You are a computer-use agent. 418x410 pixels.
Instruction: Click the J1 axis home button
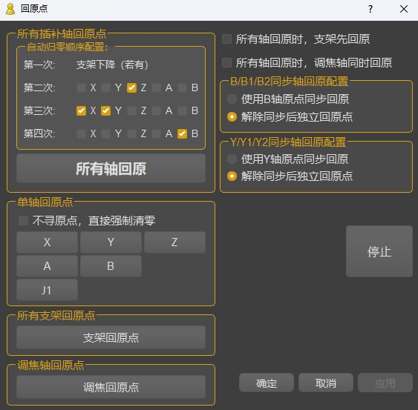click(47, 290)
